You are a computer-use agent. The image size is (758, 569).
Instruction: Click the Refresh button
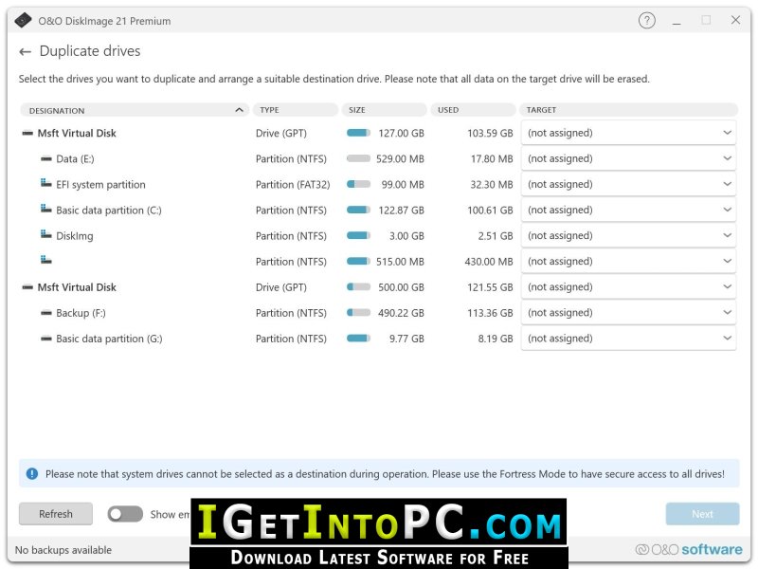[56, 514]
